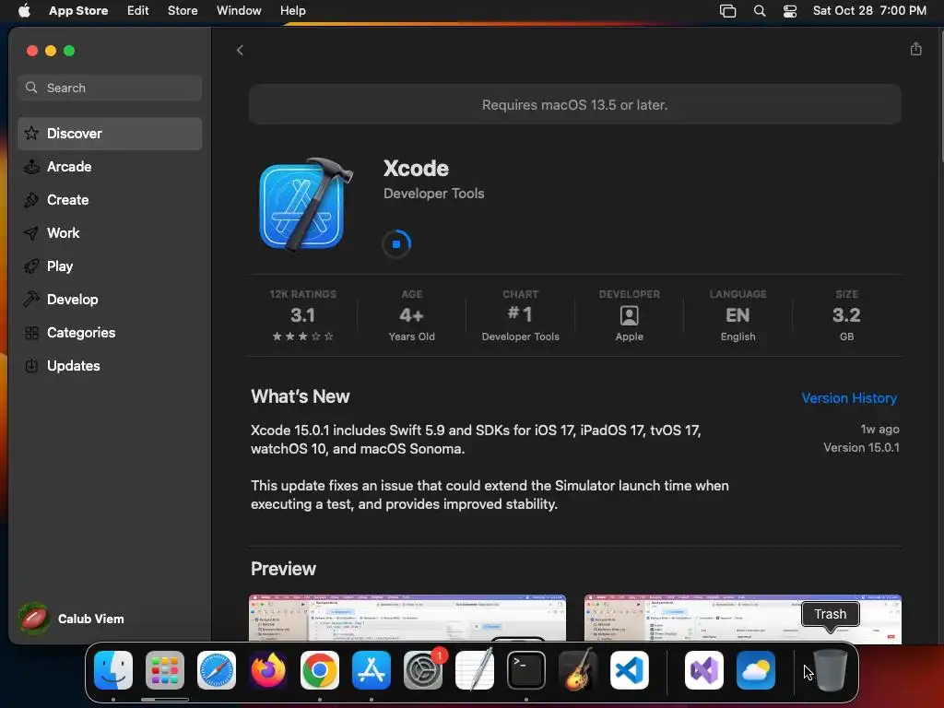Click the 3.1 star rating
This screenshot has width=944, height=708.
pyautogui.click(x=302, y=315)
